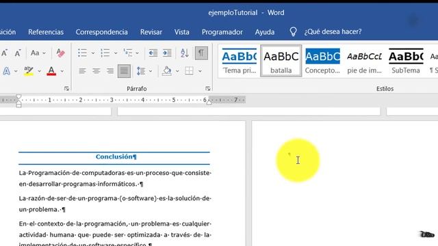Increase font size with the grow font icon
Image resolution: width=438 pixels, height=246 pixels.
click(x=5, y=53)
